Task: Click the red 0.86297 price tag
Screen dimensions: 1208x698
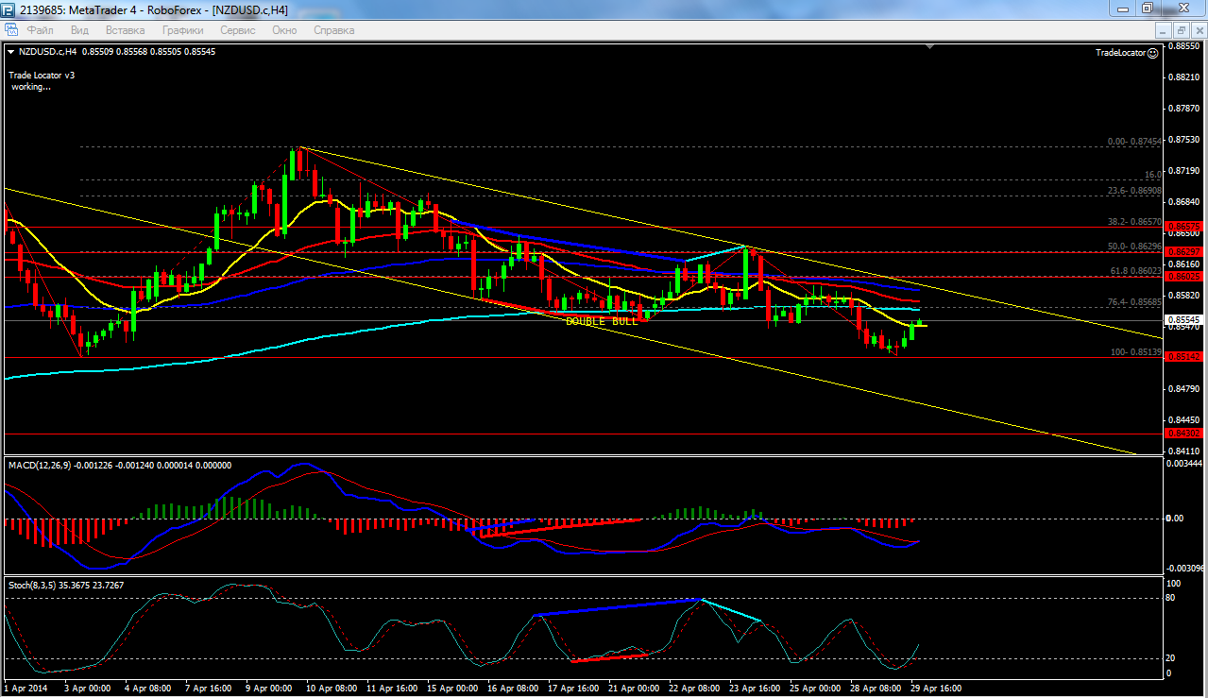Action: point(1182,252)
